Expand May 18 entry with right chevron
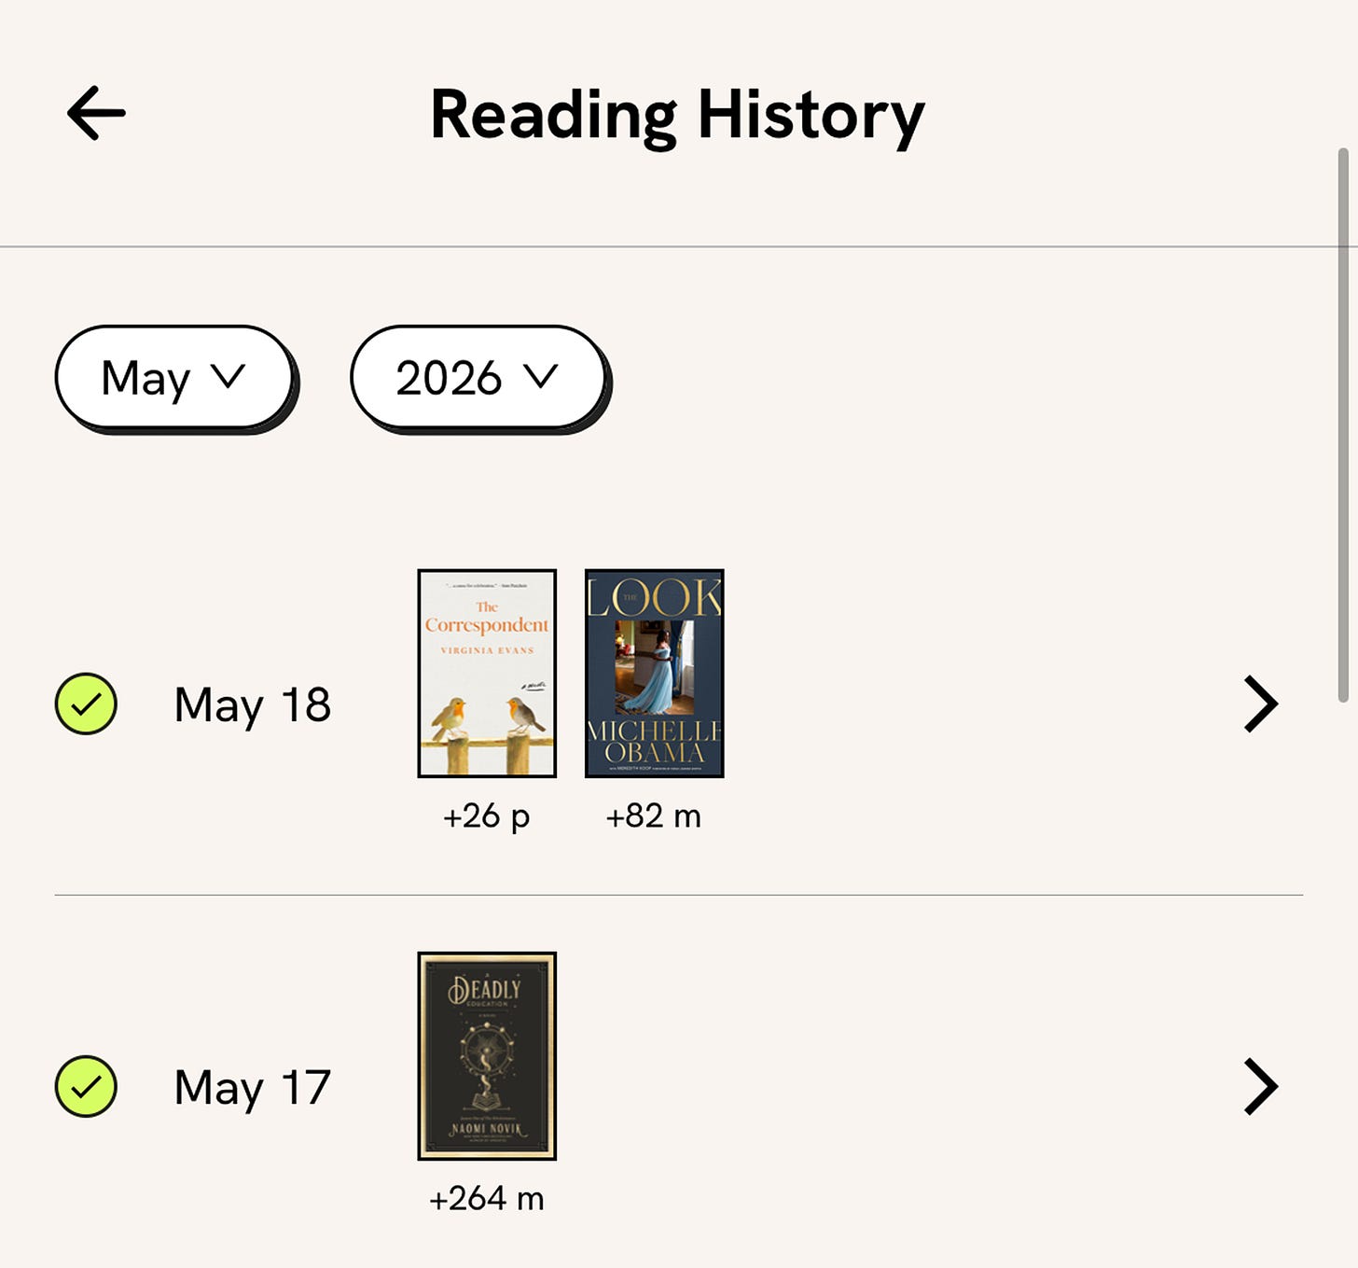Screen dimensions: 1358x1268 tap(1260, 704)
